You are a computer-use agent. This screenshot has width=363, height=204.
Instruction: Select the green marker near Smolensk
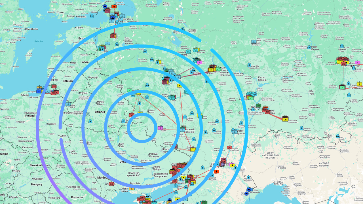click(130, 90)
